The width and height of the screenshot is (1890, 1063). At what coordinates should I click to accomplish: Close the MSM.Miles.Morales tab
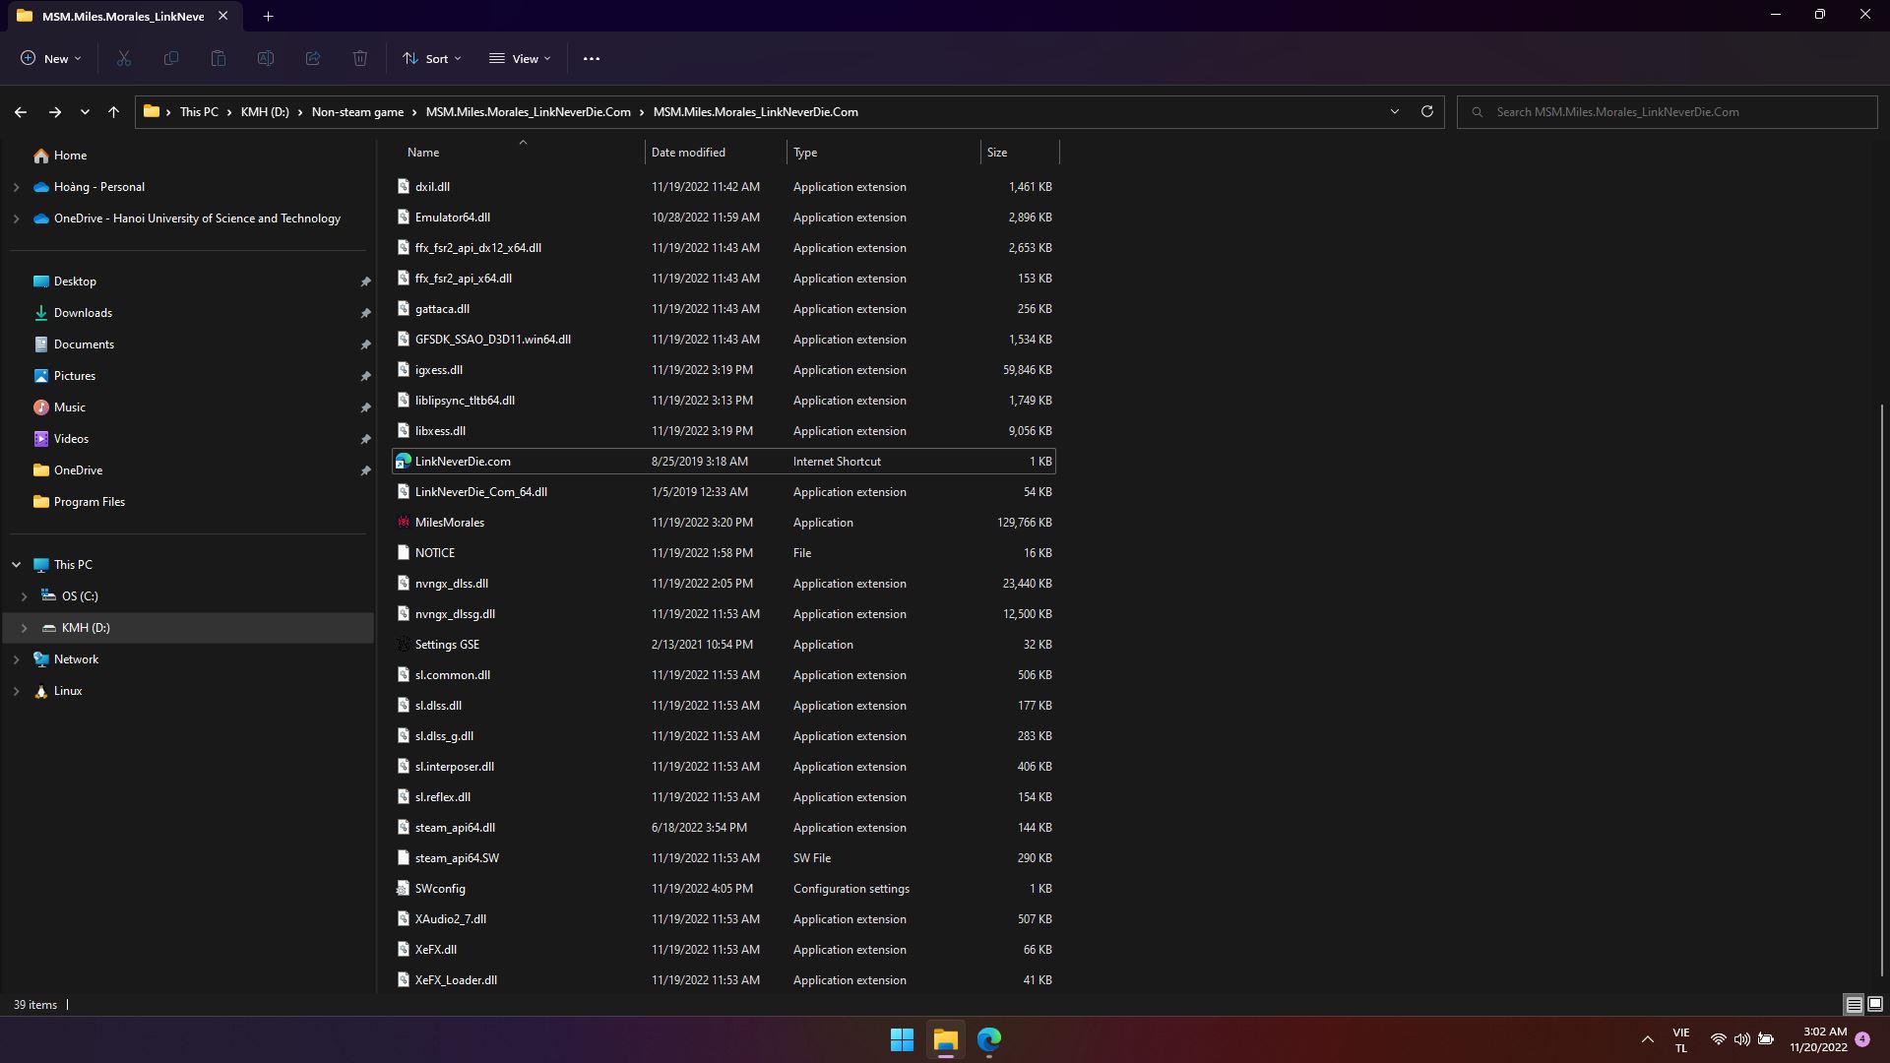[x=223, y=16]
